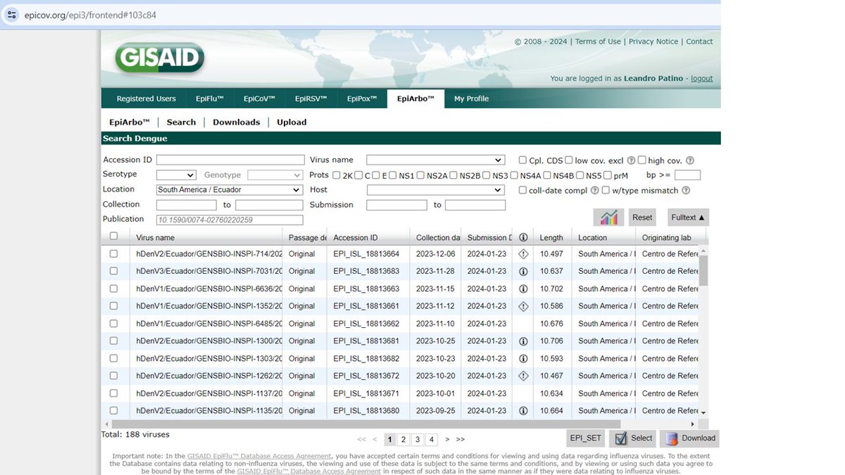Open the Serotype dropdown
Screen dimensions: 845x475
coord(176,175)
